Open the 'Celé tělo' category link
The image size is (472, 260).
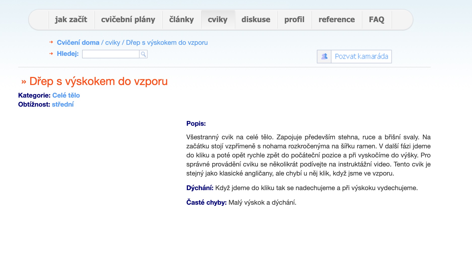point(66,95)
